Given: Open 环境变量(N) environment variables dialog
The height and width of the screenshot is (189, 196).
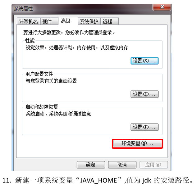Looking at the screenshot, I should pyautogui.click(x=138, y=143).
